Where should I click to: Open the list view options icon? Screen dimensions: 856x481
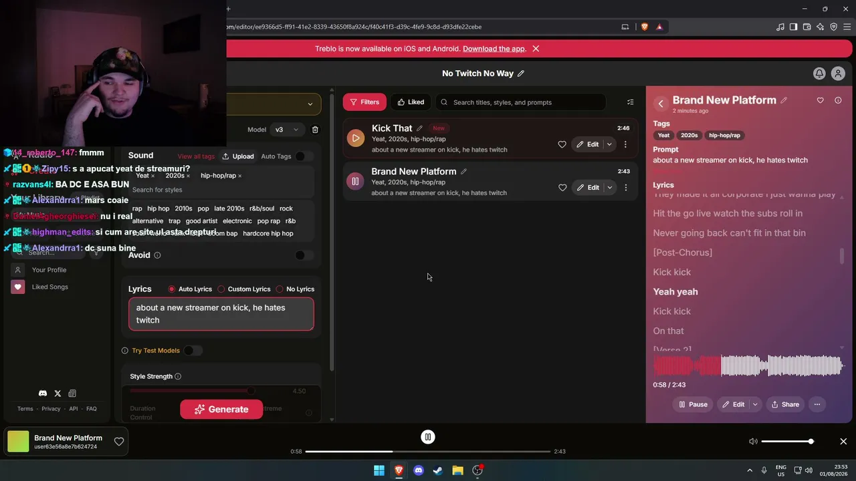[630, 102]
